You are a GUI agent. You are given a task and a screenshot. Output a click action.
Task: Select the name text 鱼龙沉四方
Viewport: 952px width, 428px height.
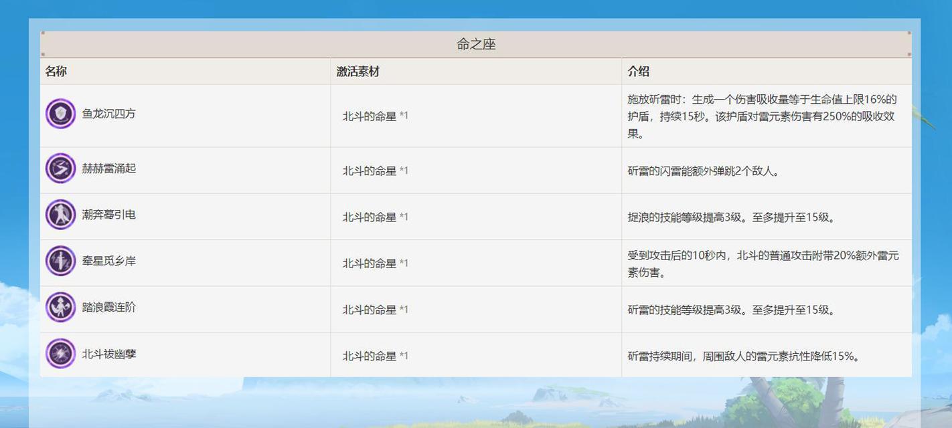[109, 114]
